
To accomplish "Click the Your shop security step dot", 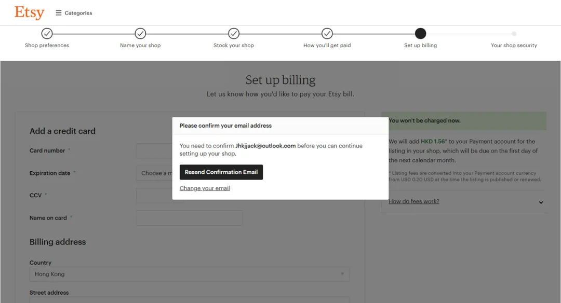I will coord(514,34).
